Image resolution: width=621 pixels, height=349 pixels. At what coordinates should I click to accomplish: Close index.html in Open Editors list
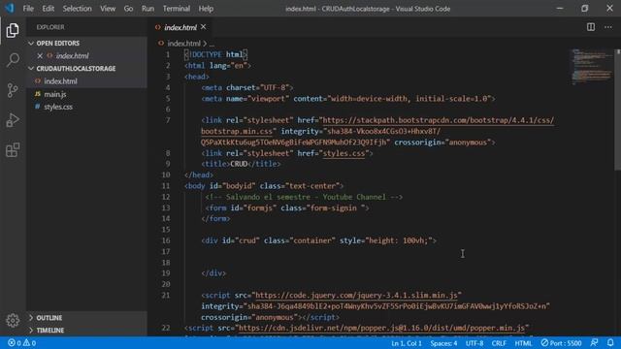click(x=40, y=56)
